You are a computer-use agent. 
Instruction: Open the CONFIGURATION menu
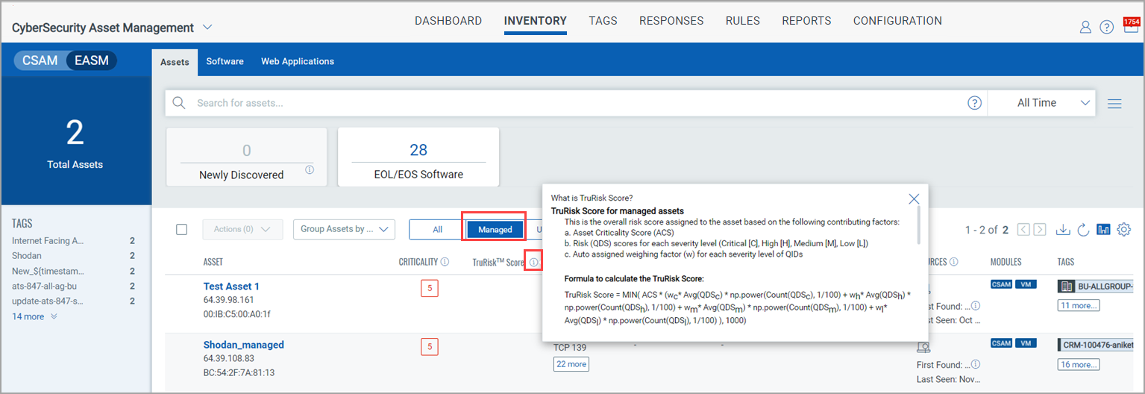click(x=897, y=21)
